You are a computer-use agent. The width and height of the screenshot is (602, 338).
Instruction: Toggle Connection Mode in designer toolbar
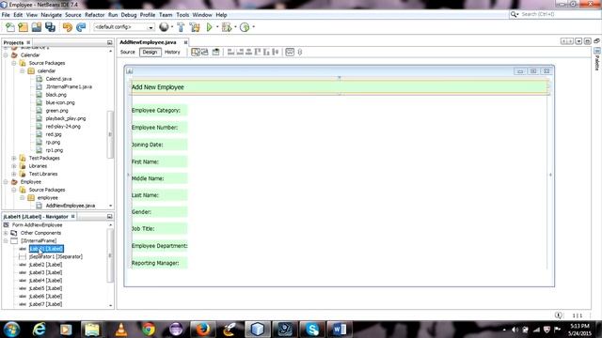tap(205, 53)
